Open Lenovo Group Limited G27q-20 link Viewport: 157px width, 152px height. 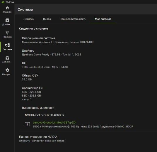(x=54, y=122)
